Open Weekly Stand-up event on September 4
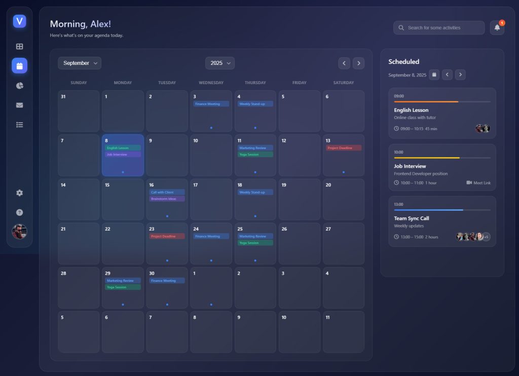Image resolution: width=519 pixels, height=376 pixels. point(255,104)
